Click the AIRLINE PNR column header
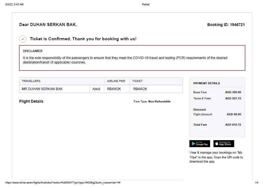Viewport: 263px width, 188px height. click(116, 81)
